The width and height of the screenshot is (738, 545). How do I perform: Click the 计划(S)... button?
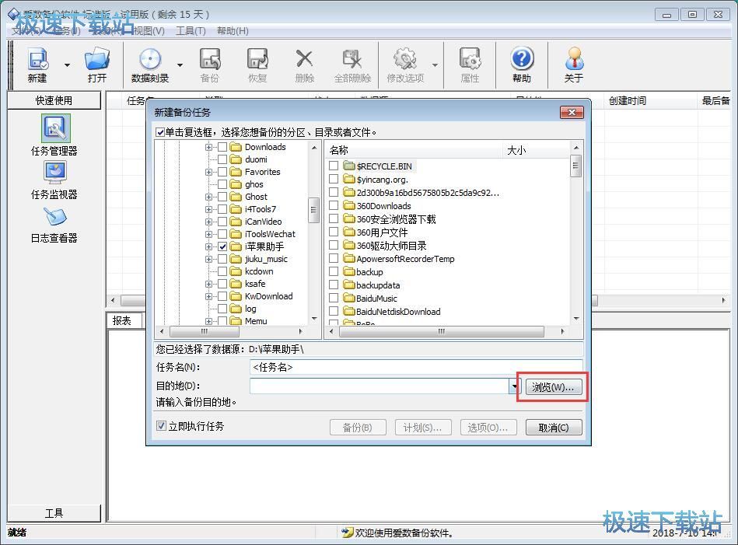pos(423,428)
